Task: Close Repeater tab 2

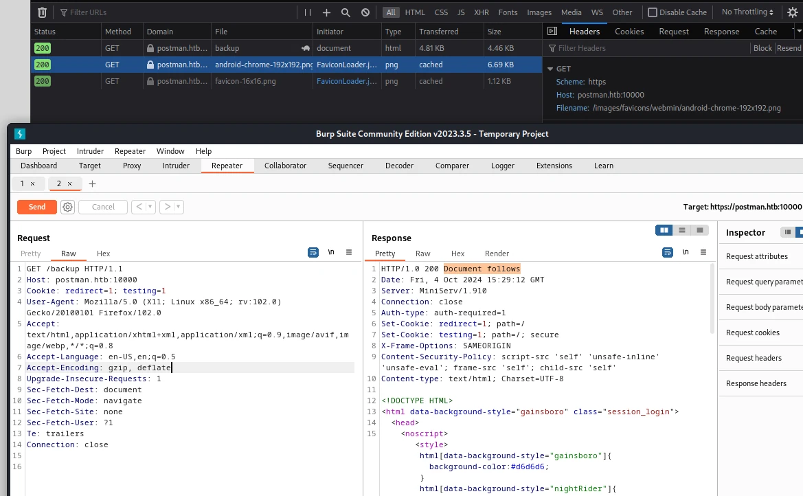Action: [x=69, y=183]
